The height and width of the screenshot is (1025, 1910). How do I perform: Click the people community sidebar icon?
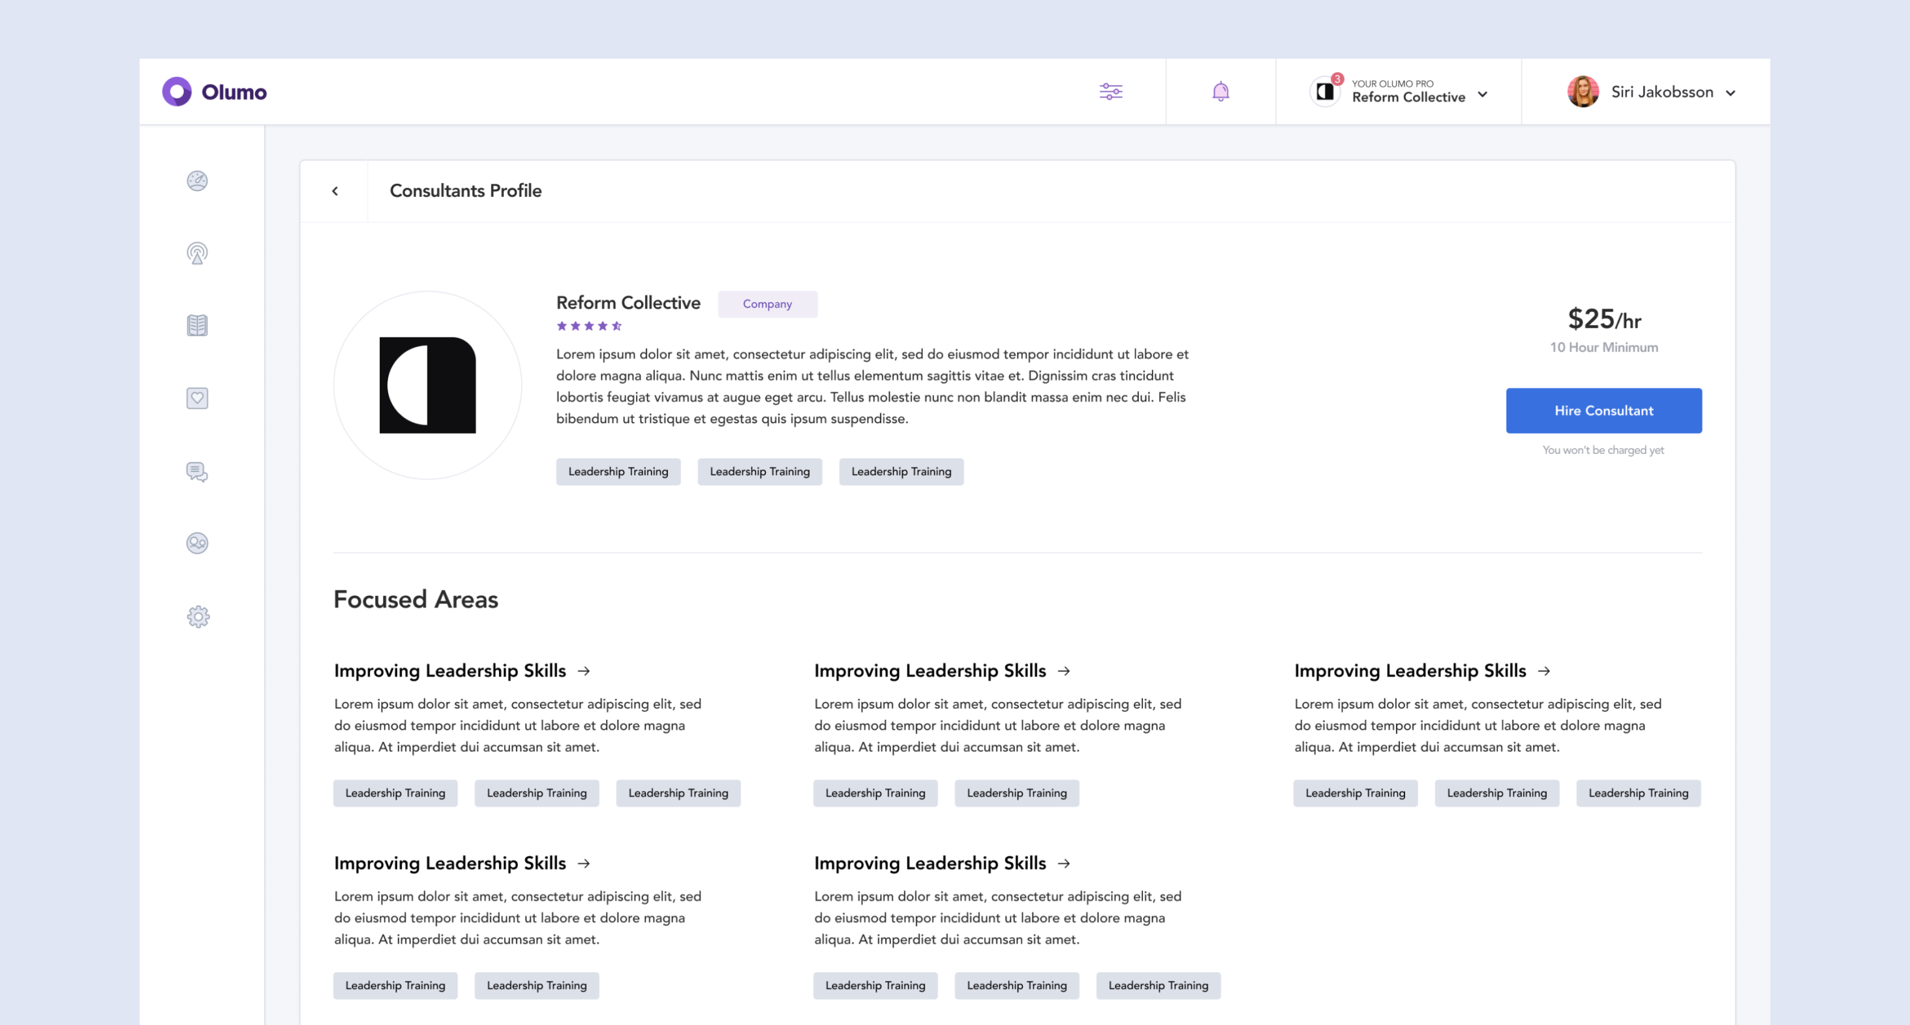pos(197,543)
